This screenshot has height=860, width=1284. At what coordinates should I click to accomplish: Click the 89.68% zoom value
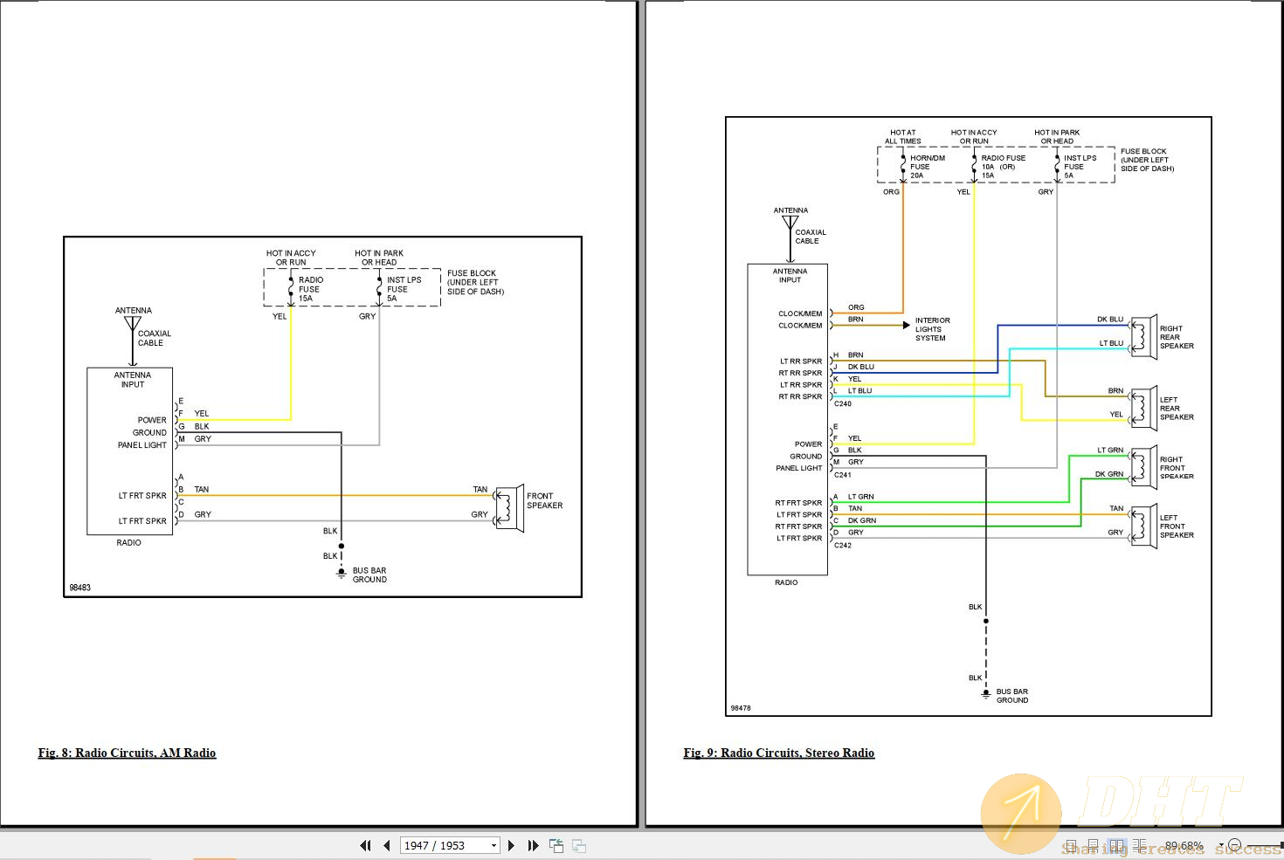[1184, 846]
